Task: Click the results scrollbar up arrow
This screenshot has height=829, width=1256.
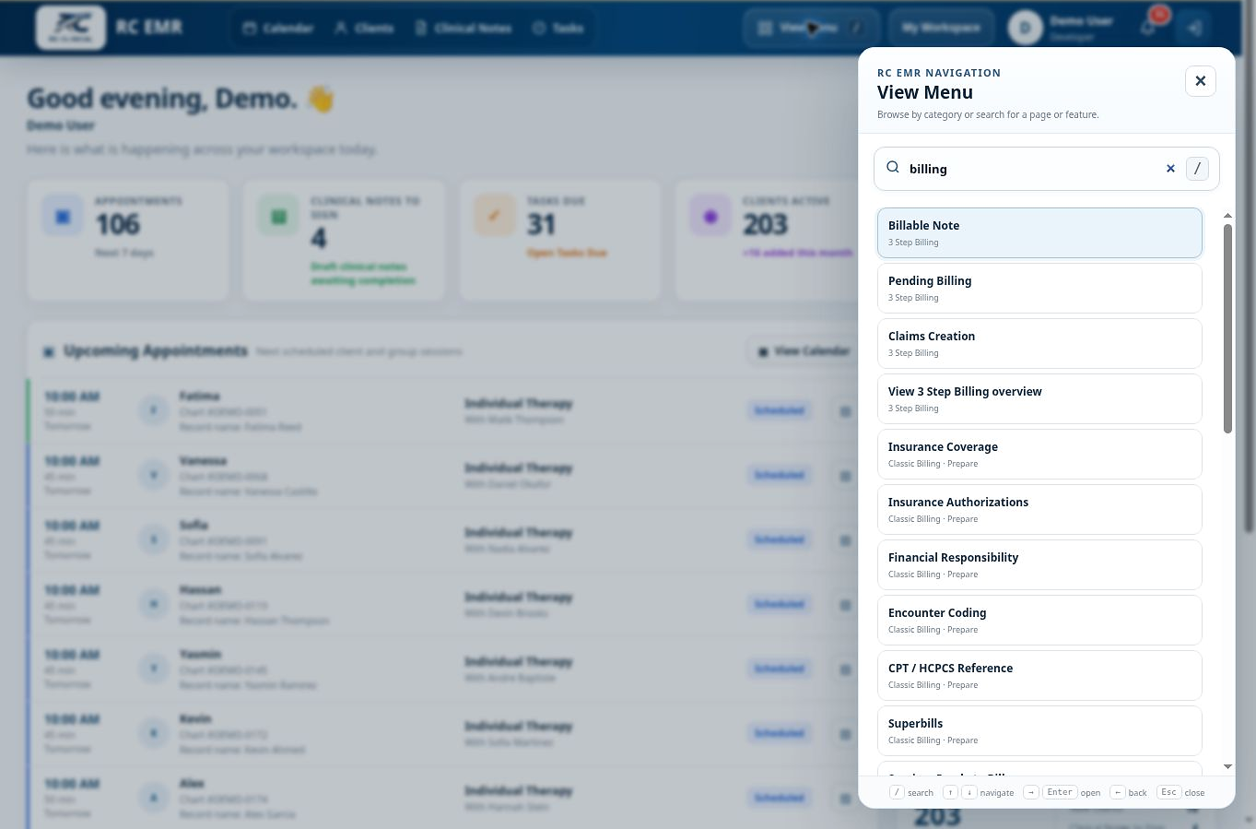Action: pyautogui.click(x=1227, y=216)
